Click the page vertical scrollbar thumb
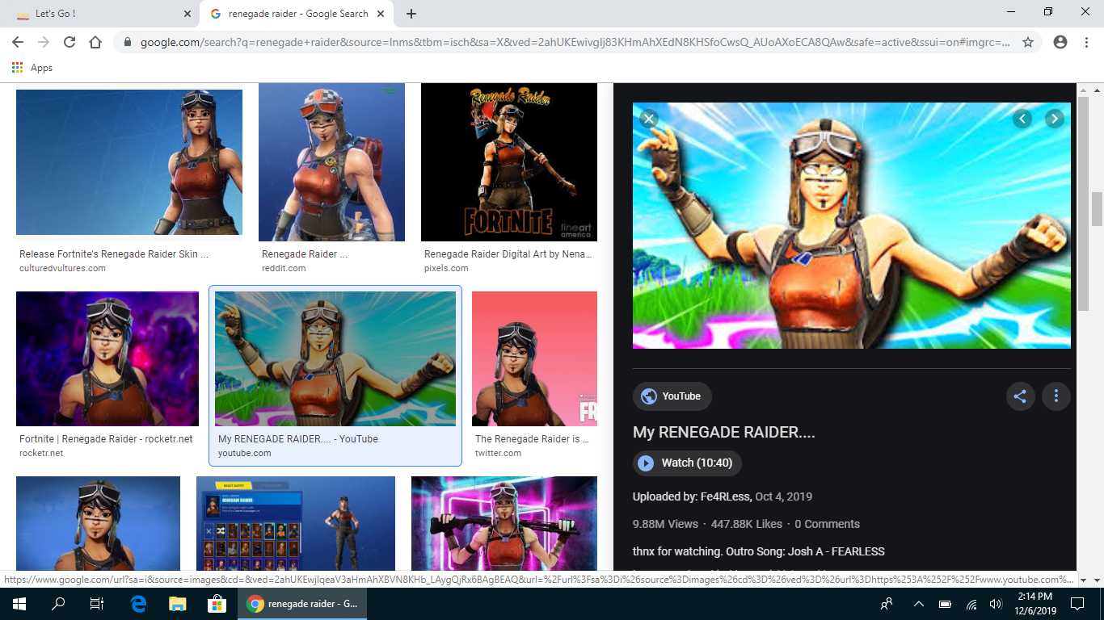Viewport: 1104px width, 620px height. 1097,209
